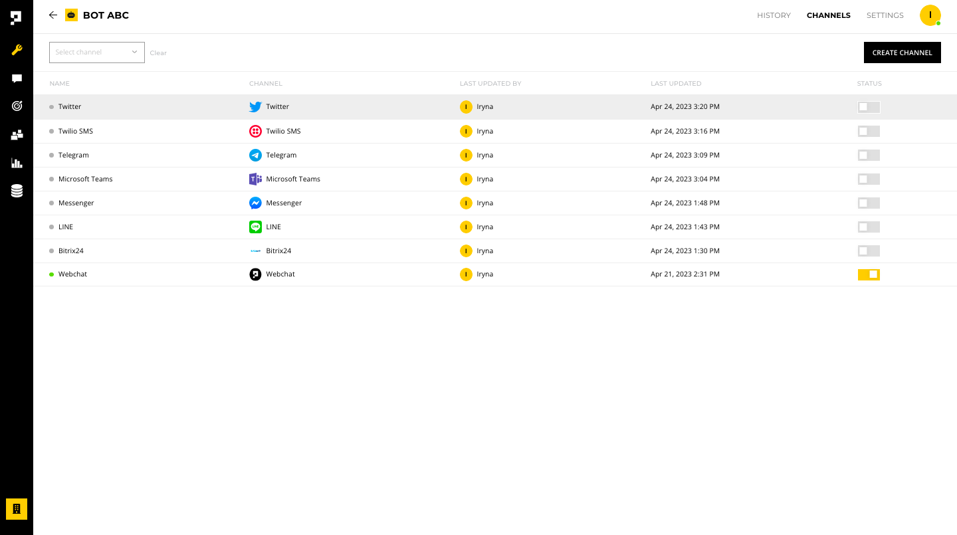Viewport: 957px width, 535px height.
Task: Open the user avatar in top right
Action: [x=930, y=15]
